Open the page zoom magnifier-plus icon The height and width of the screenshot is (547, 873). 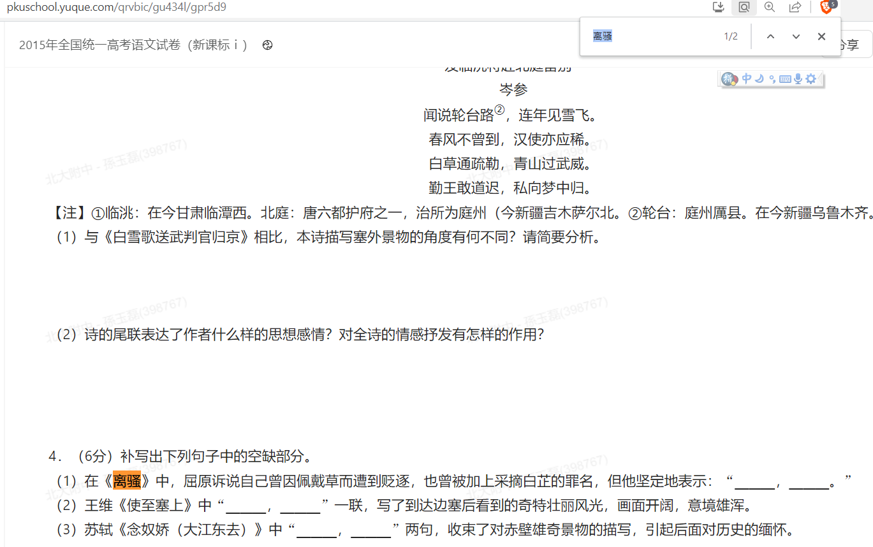point(769,7)
